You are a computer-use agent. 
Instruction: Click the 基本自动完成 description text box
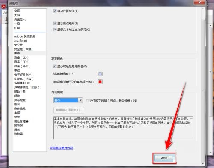pos(123,128)
